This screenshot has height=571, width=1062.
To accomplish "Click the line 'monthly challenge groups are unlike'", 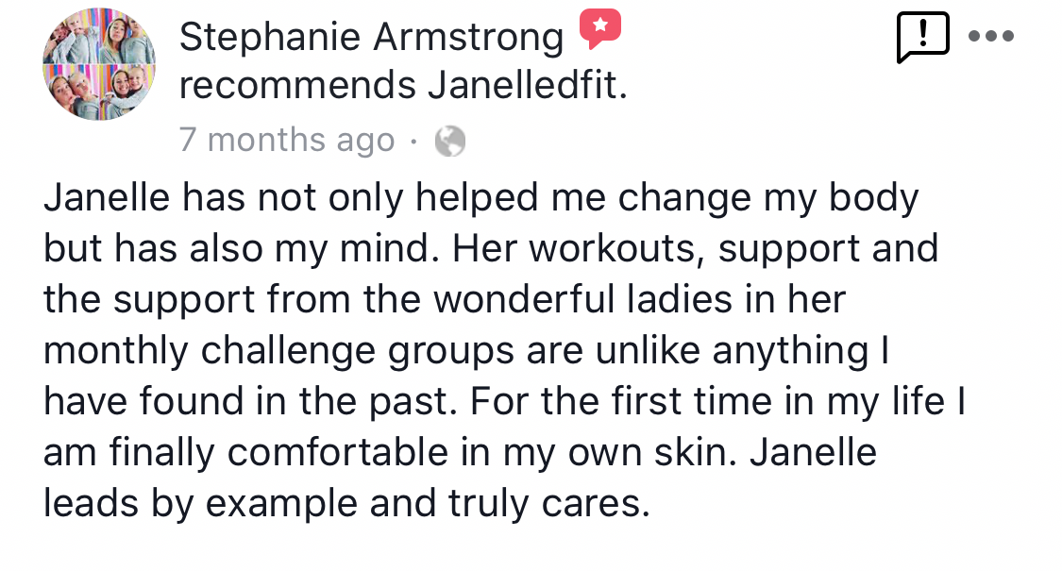I will click(466, 351).
